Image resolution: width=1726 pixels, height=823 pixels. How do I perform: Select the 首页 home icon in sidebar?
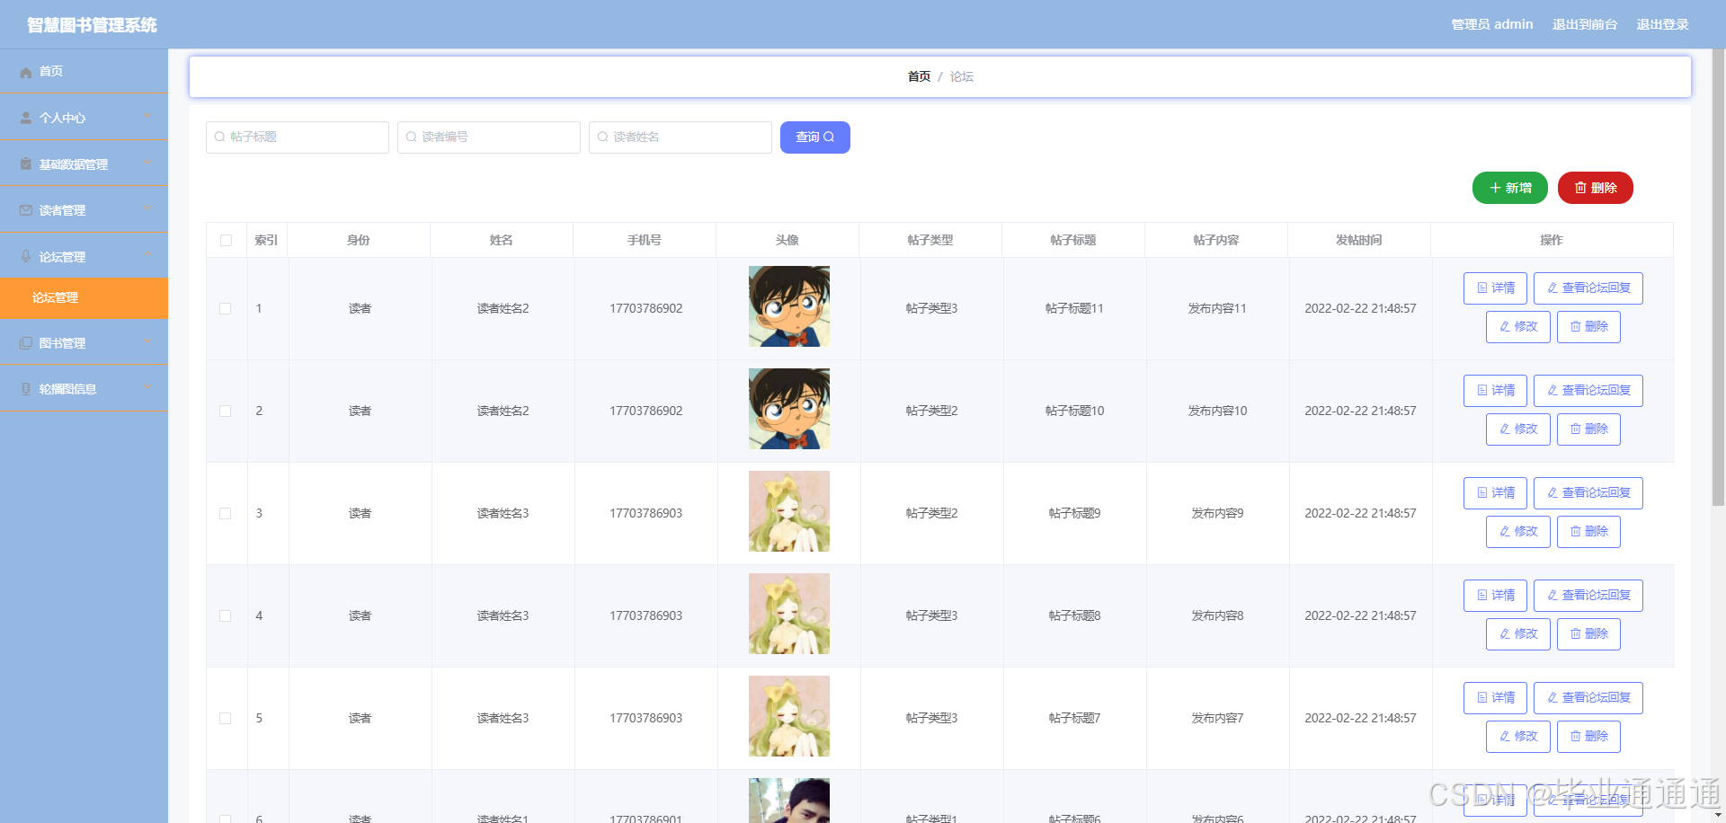point(24,71)
